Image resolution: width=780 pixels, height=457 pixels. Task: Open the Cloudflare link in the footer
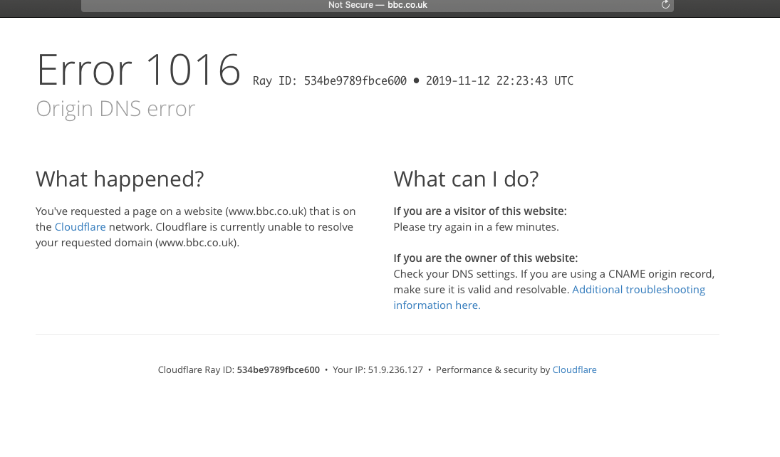tap(574, 369)
